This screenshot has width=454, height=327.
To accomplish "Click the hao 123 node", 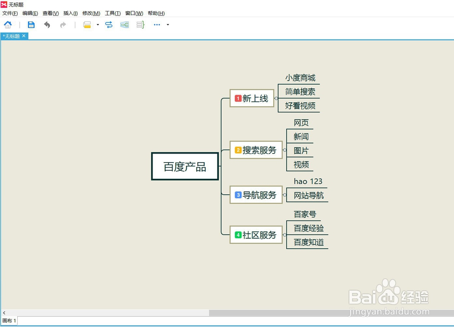I will point(308,181).
